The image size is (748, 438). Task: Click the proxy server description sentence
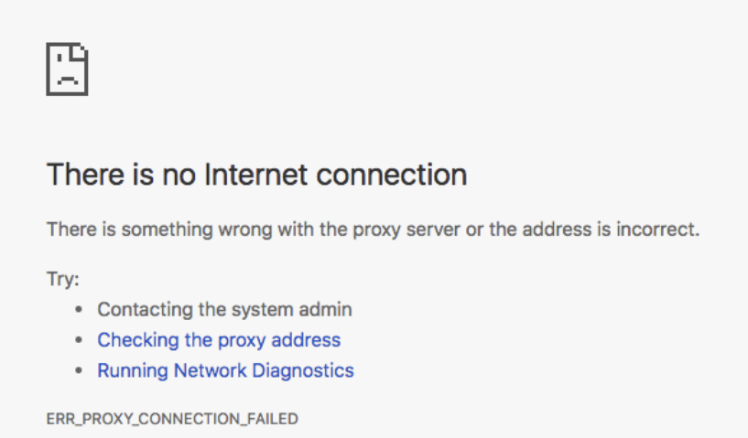(373, 229)
